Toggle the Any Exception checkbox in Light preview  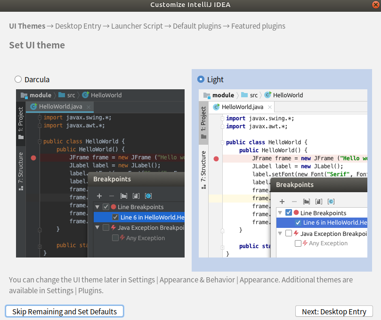(298, 243)
